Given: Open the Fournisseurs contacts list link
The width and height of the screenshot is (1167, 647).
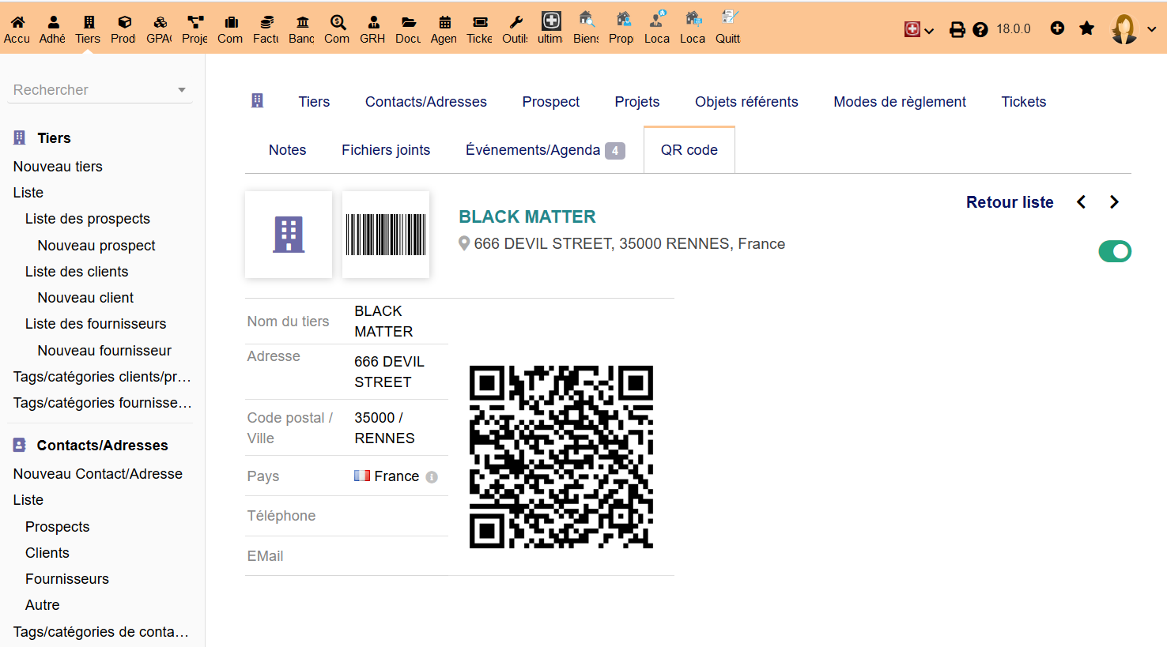Looking at the screenshot, I should click(67, 579).
